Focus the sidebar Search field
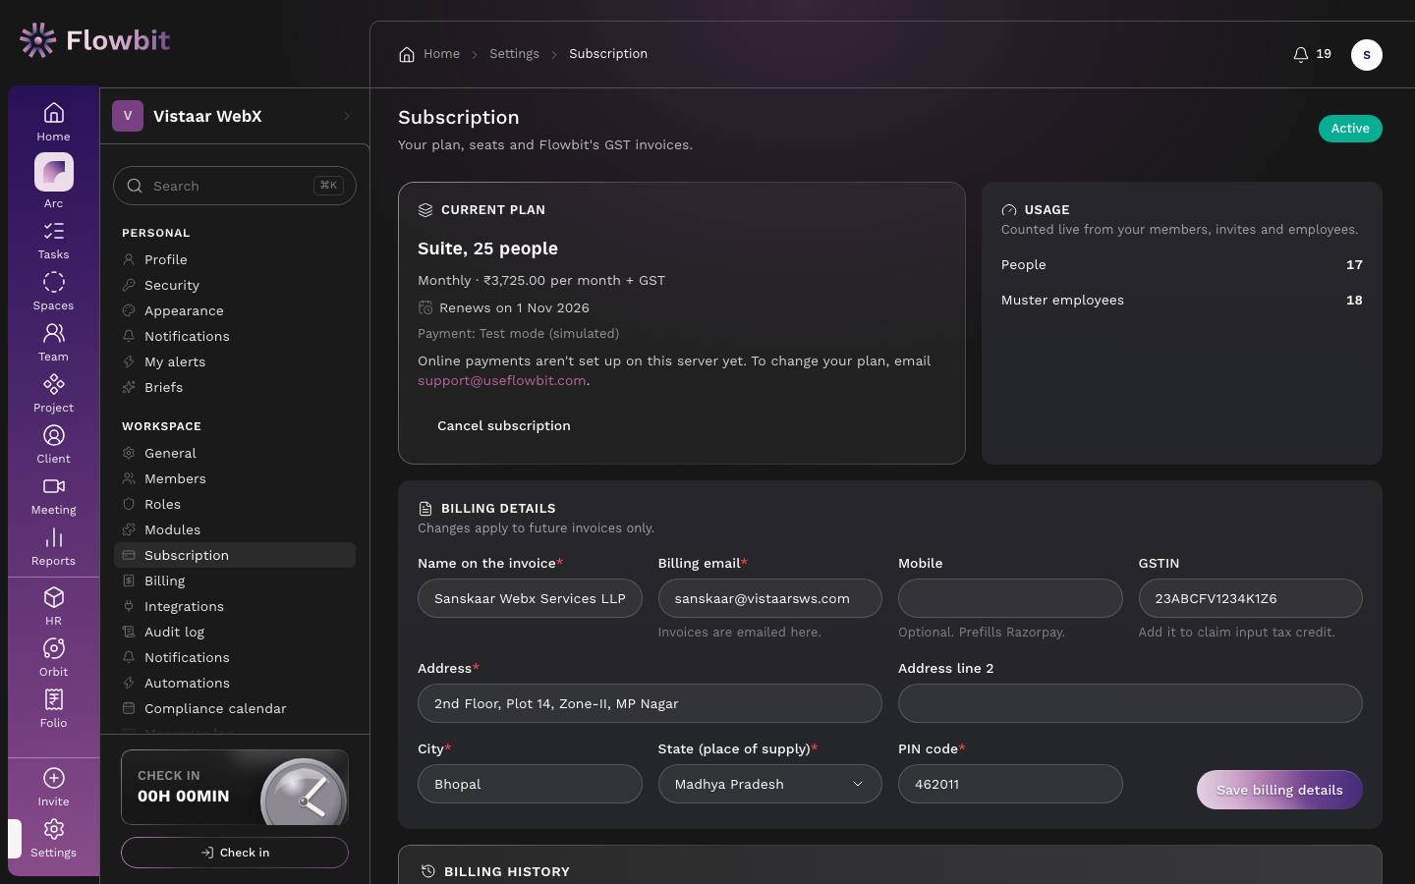The image size is (1415, 884). click(235, 186)
